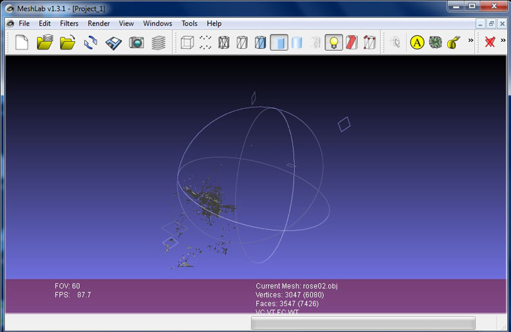Click the bottom progress bar
The image size is (511, 332).
pos(363,323)
